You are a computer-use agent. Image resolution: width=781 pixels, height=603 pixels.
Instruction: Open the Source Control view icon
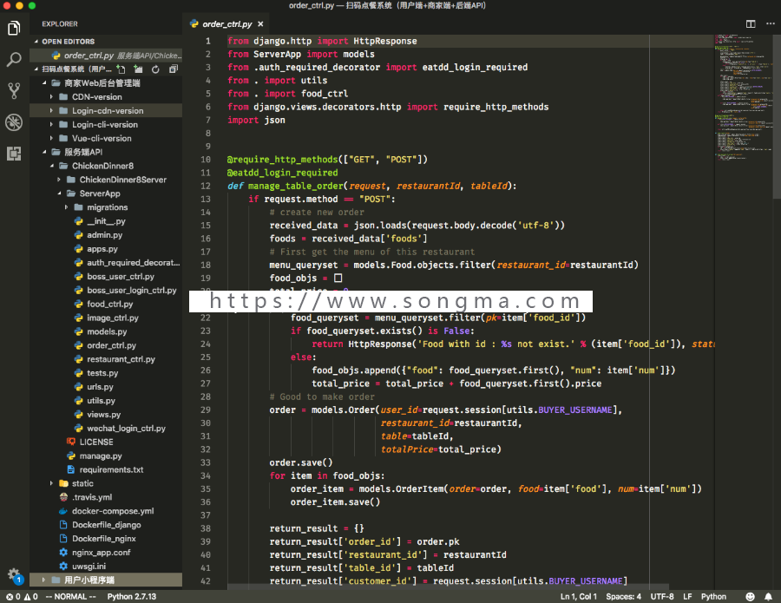14,90
